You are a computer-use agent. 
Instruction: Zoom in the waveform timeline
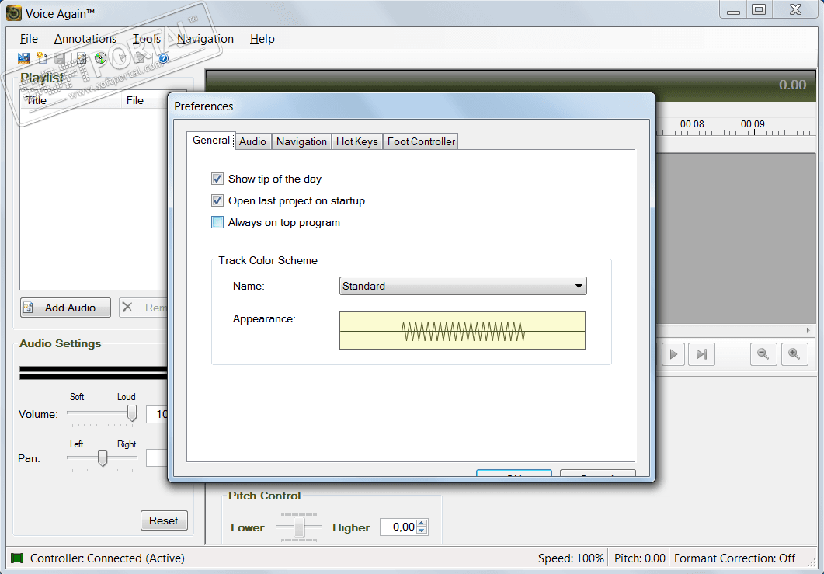(794, 353)
